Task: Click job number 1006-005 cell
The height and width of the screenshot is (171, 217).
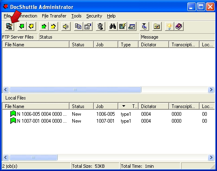Action: (x=106, y=114)
